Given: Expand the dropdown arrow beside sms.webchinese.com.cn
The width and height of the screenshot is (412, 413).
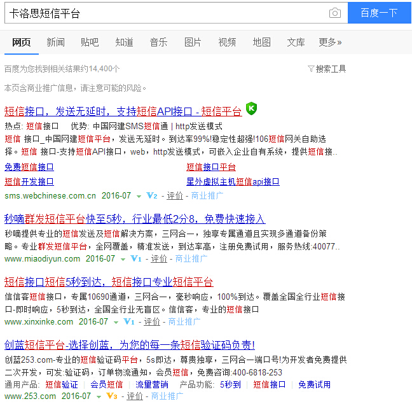Looking at the screenshot, I should (x=139, y=196).
